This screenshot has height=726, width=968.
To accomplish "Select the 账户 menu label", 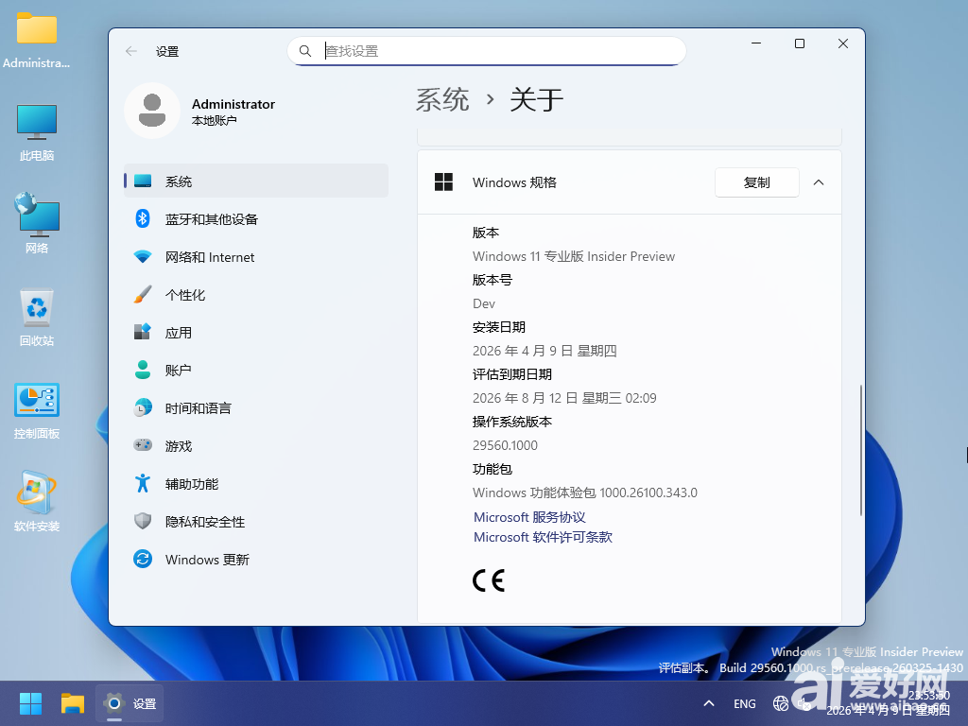I will 179,371.
